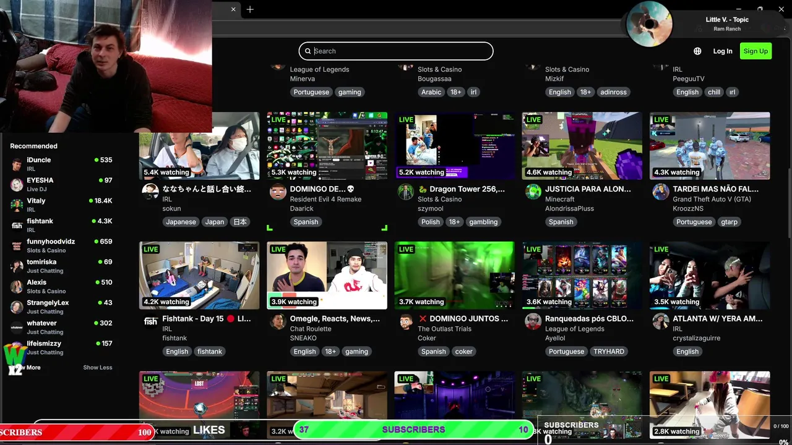The height and width of the screenshot is (445, 792).
Task: Click The Outlast Trials category link
Action: 444,329
